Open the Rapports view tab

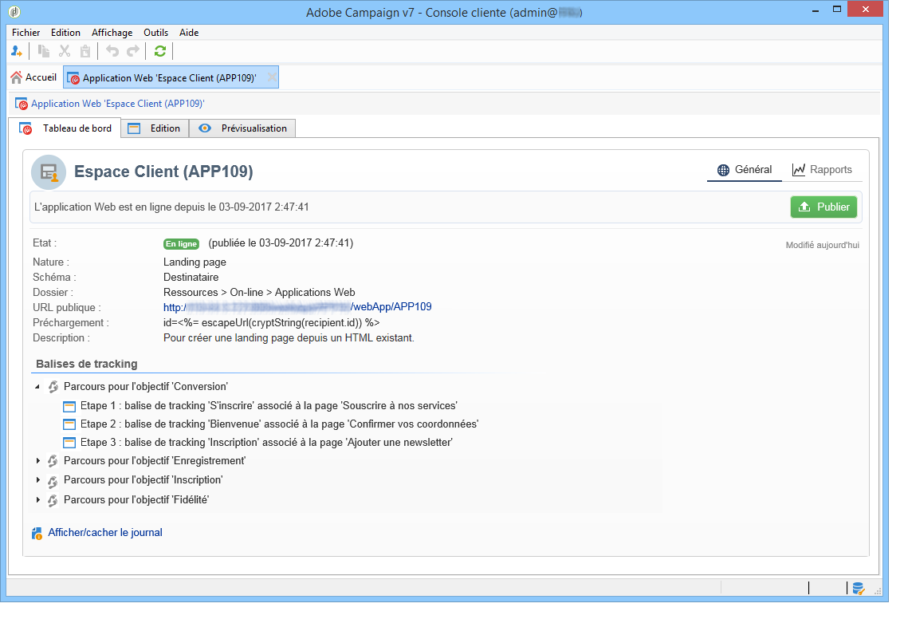tap(822, 170)
